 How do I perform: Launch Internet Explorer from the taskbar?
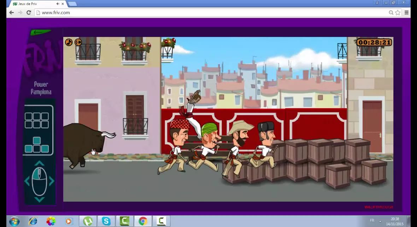(33, 221)
